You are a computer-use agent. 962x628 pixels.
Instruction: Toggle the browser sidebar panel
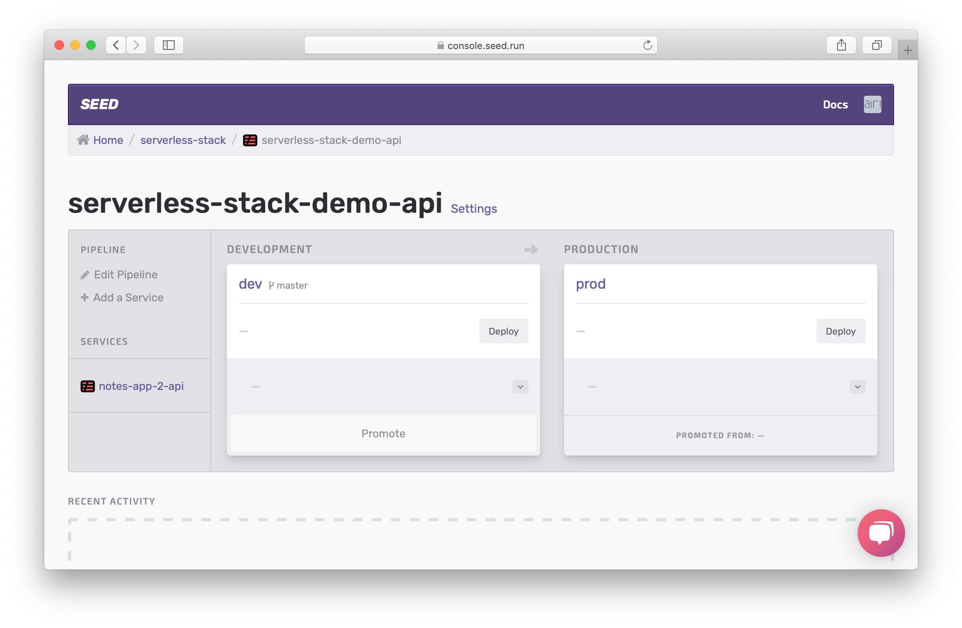(168, 45)
